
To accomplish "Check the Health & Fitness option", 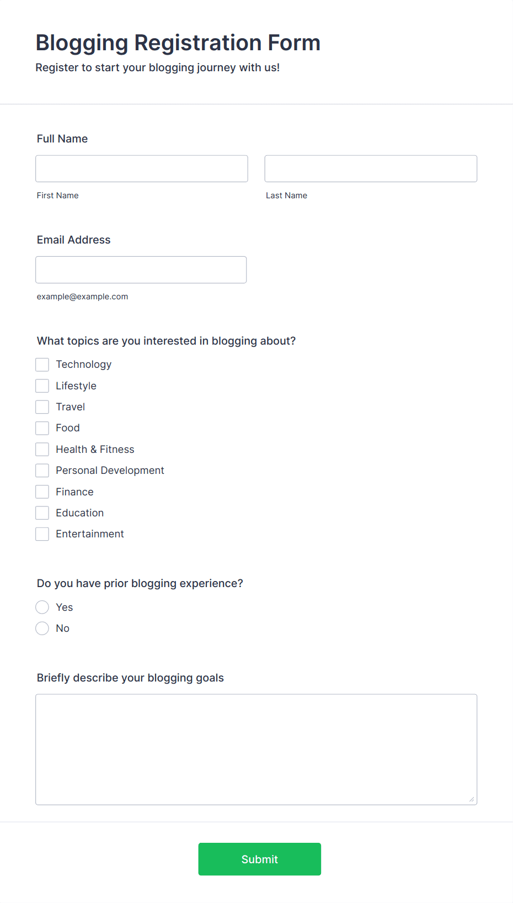I will pyautogui.click(x=42, y=449).
